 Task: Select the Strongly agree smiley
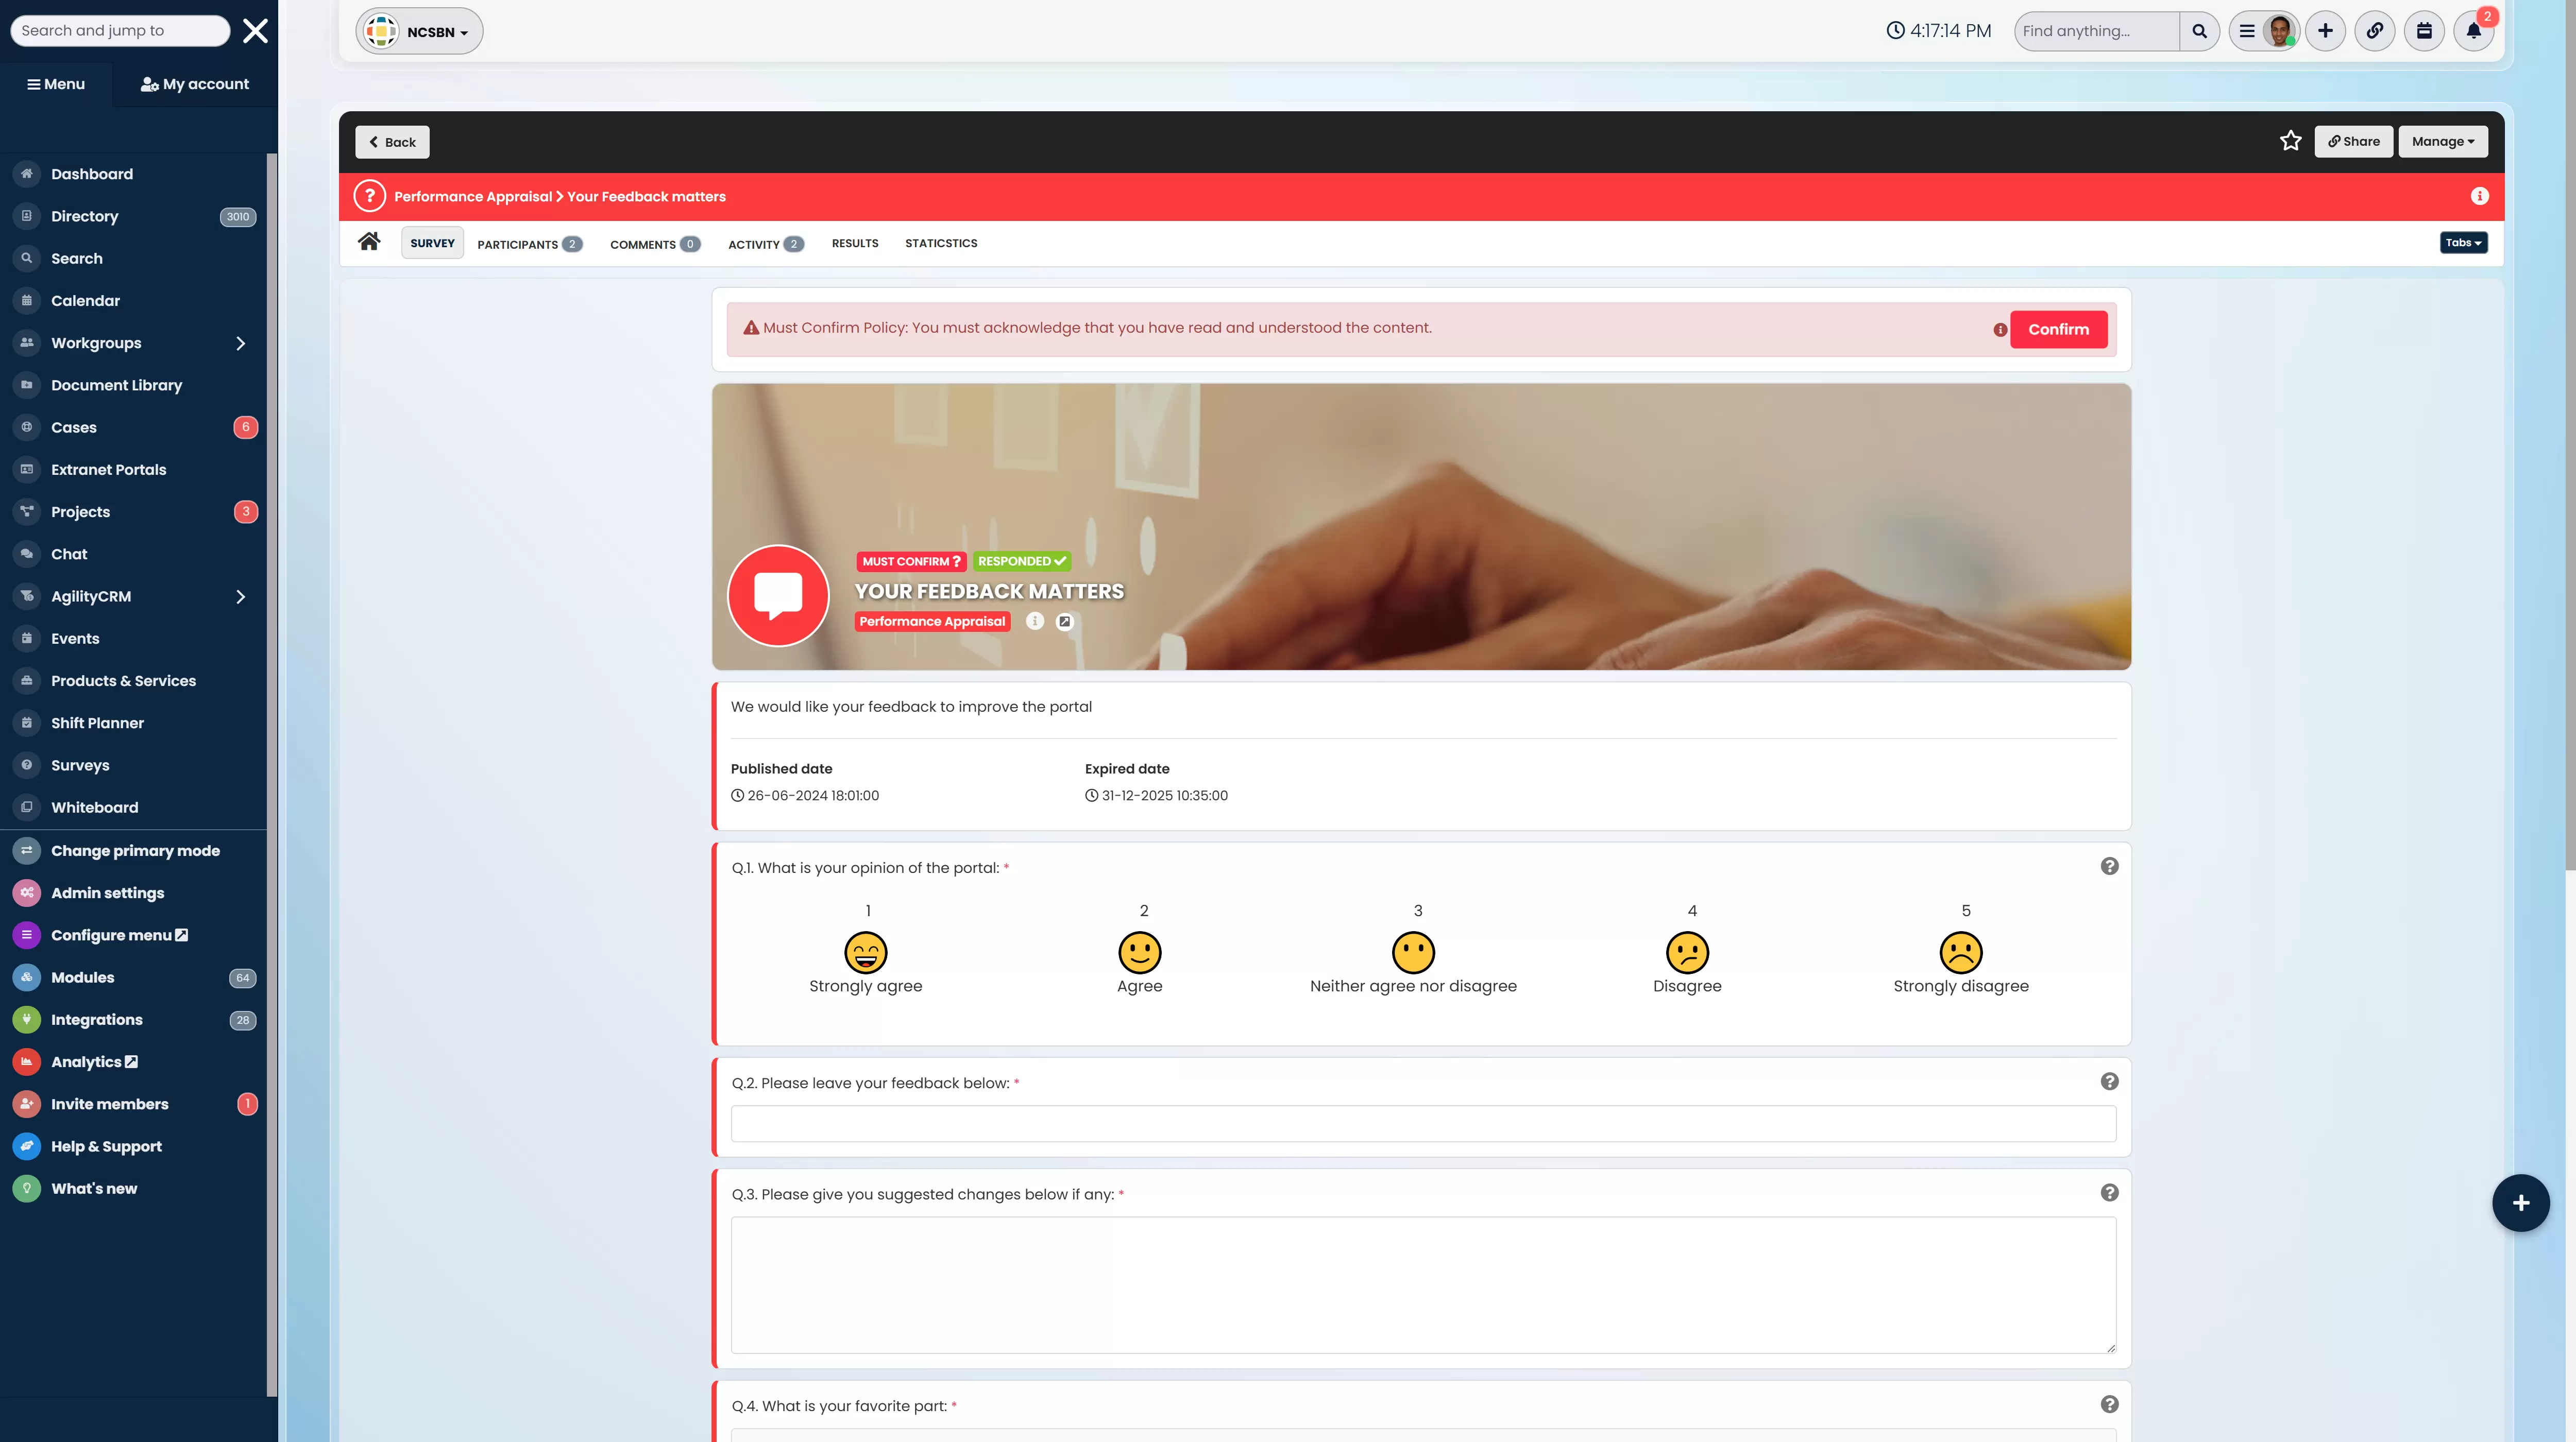[x=865, y=952]
